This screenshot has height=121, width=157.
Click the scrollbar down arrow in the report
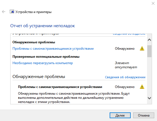pyautogui.click(x=149, y=98)
